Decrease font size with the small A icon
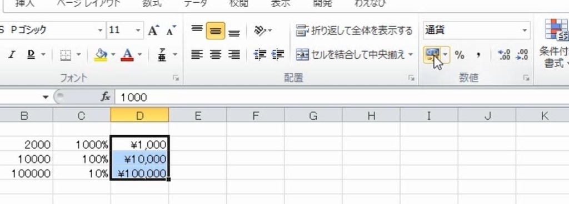This screenshot has height=204, width=569. pos(171,30)
